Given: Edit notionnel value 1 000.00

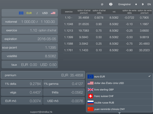Looking at the screenshot, I should [x=28, y=22].
